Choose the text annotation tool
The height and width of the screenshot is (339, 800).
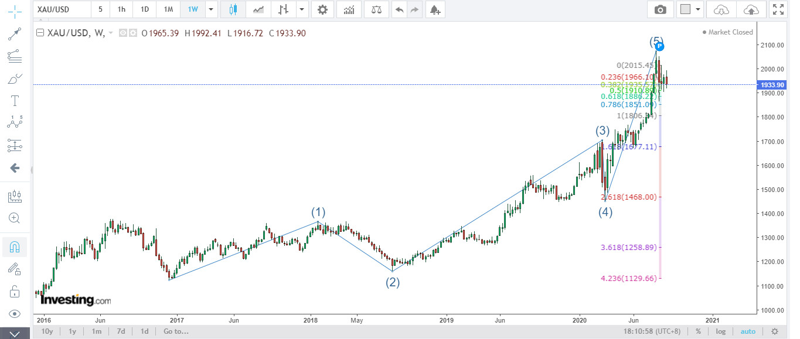pos(15,100)
